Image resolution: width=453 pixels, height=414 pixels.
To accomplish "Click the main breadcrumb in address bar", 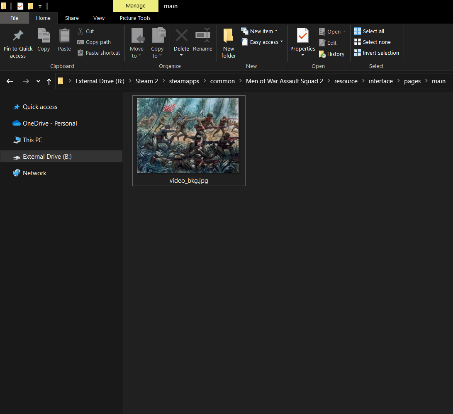I will click(x=438, y=81).
